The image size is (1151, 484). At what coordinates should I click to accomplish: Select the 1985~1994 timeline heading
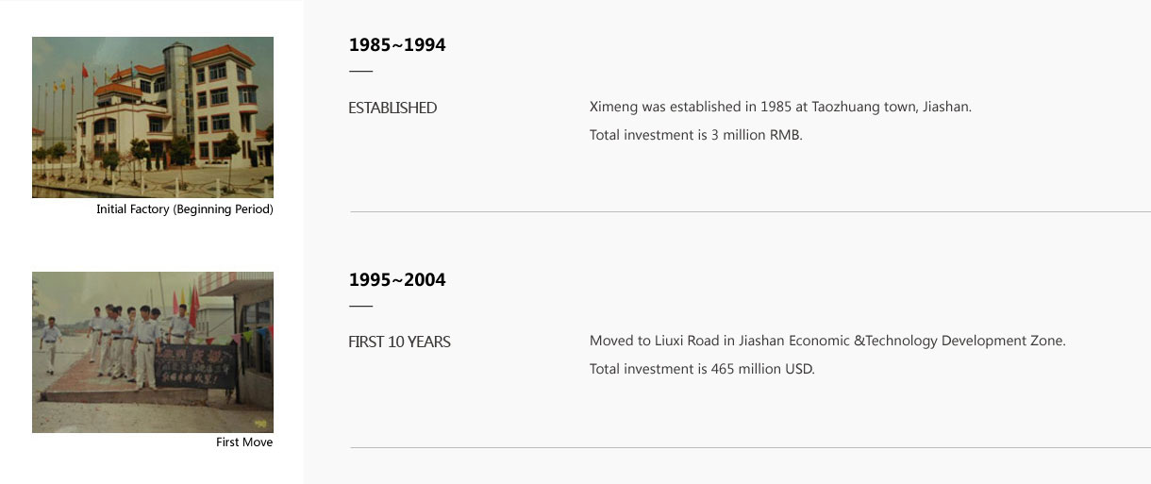coord(397,44)
